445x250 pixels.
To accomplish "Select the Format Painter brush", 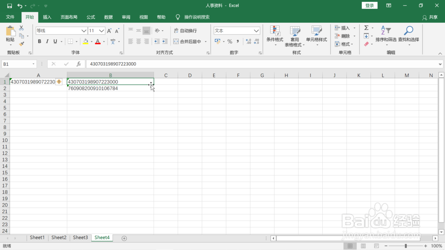I will 21,44.
